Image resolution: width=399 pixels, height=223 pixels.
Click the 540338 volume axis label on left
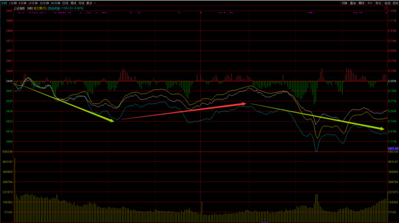8,152
